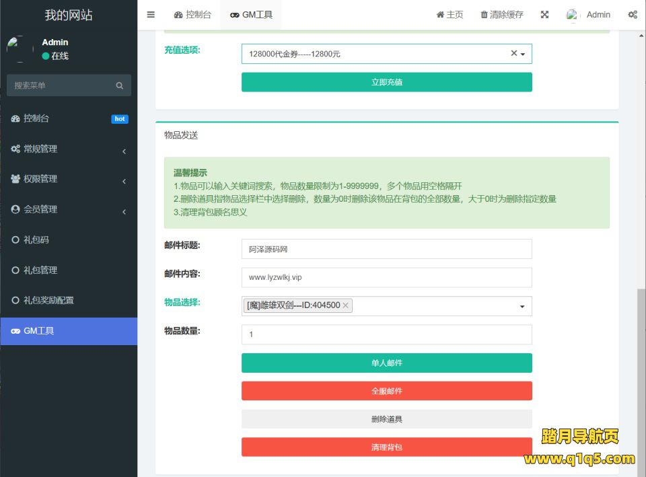Click the 邮件标题 input field
646x477 pixels.
(386, 249)
